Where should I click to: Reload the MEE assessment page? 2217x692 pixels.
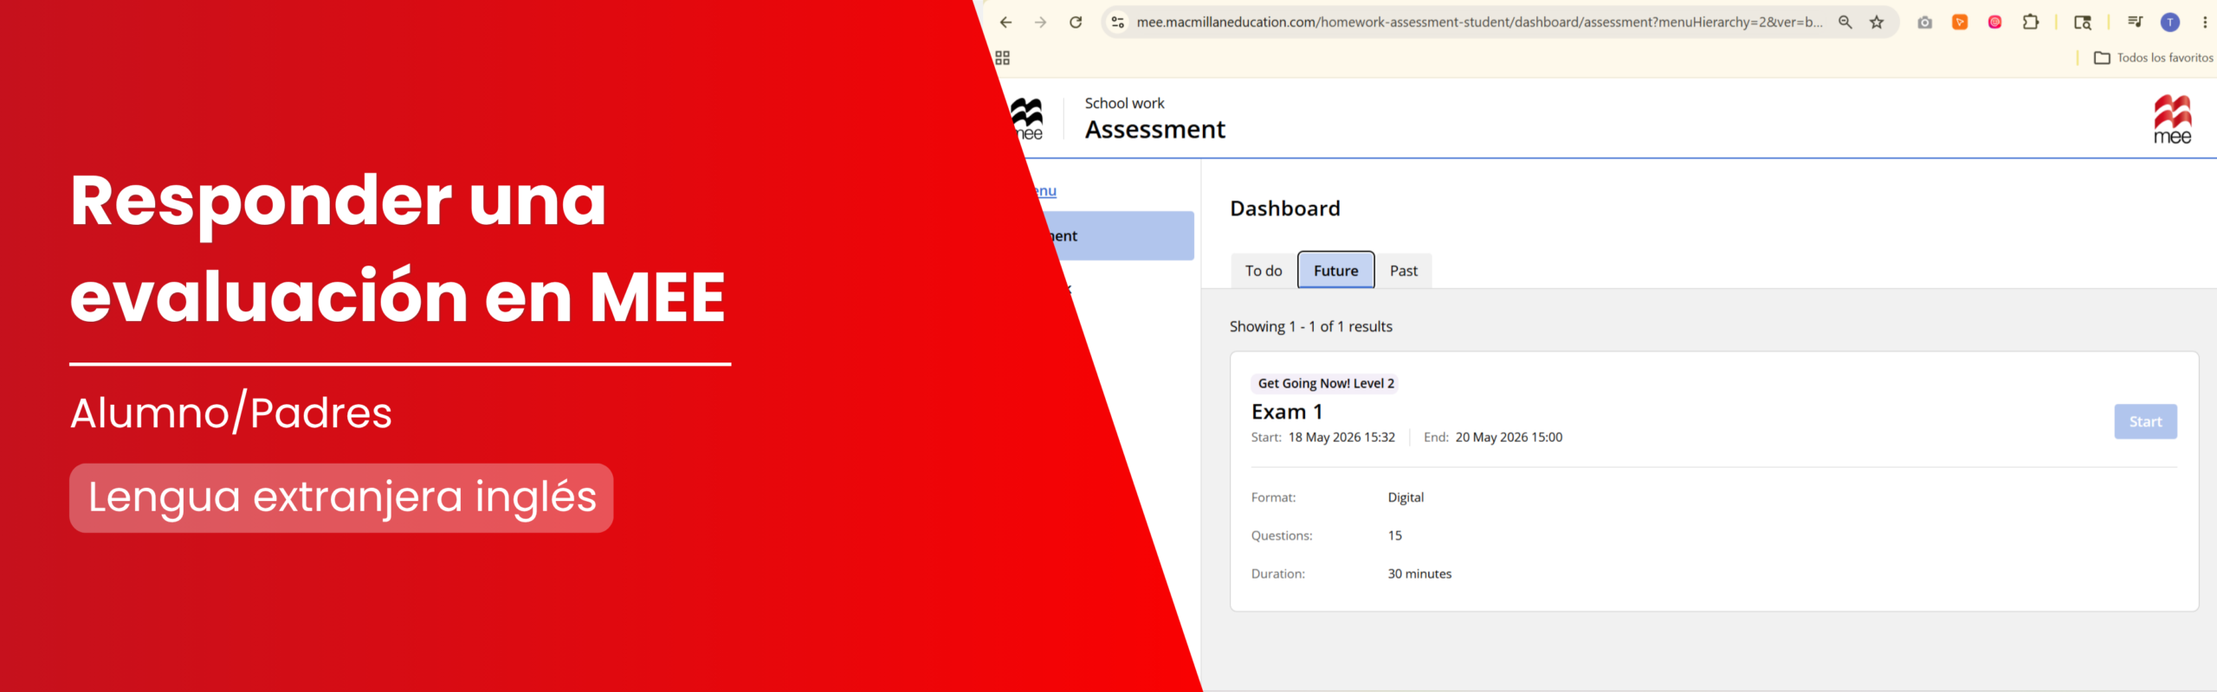[x=1076, y=22]
